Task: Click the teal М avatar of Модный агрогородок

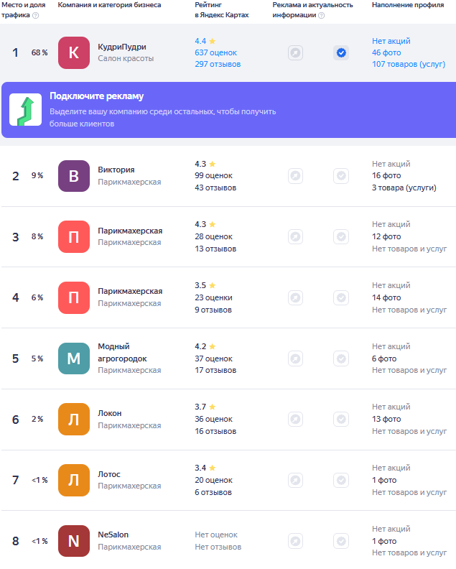Action: (74, 358)
